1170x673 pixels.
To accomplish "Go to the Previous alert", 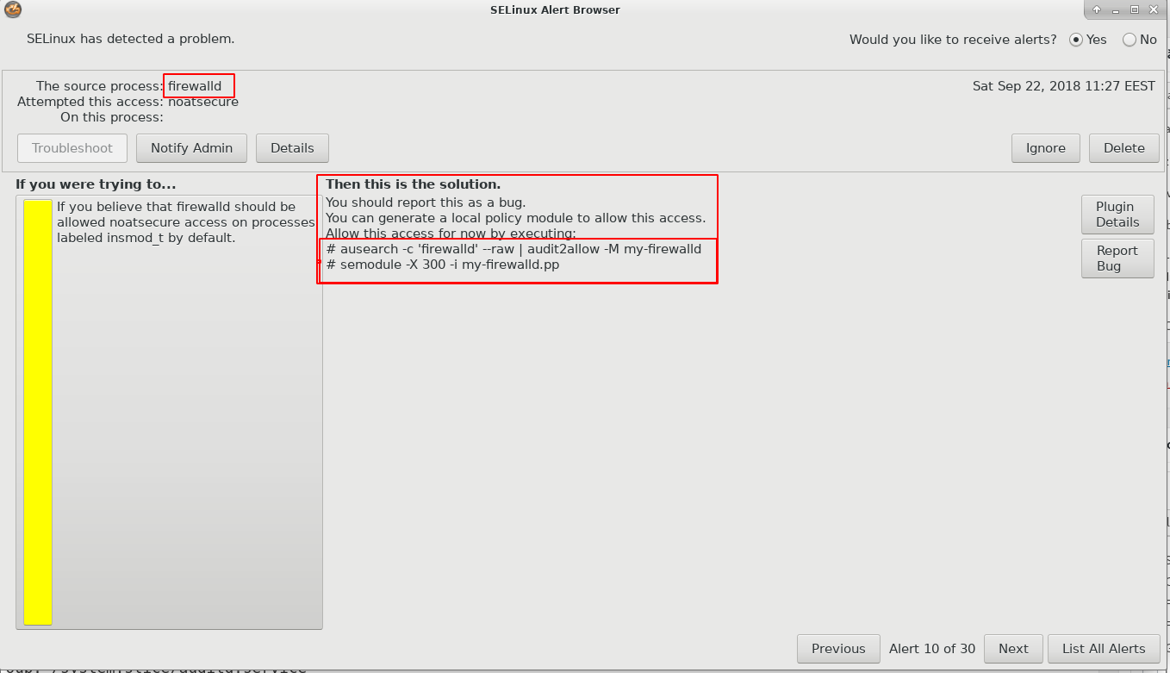I will 838,649.
